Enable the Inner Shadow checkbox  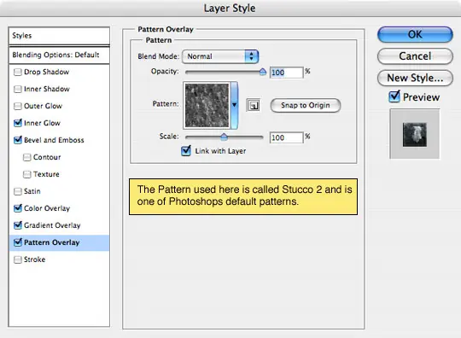(x=18, y=89)
